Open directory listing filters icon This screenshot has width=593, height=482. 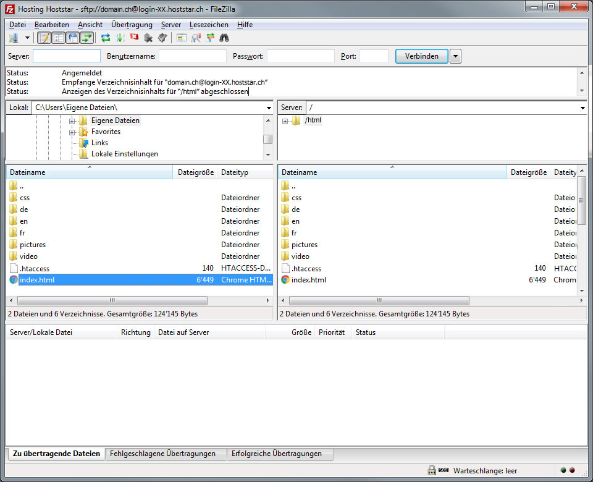[182, 38]
